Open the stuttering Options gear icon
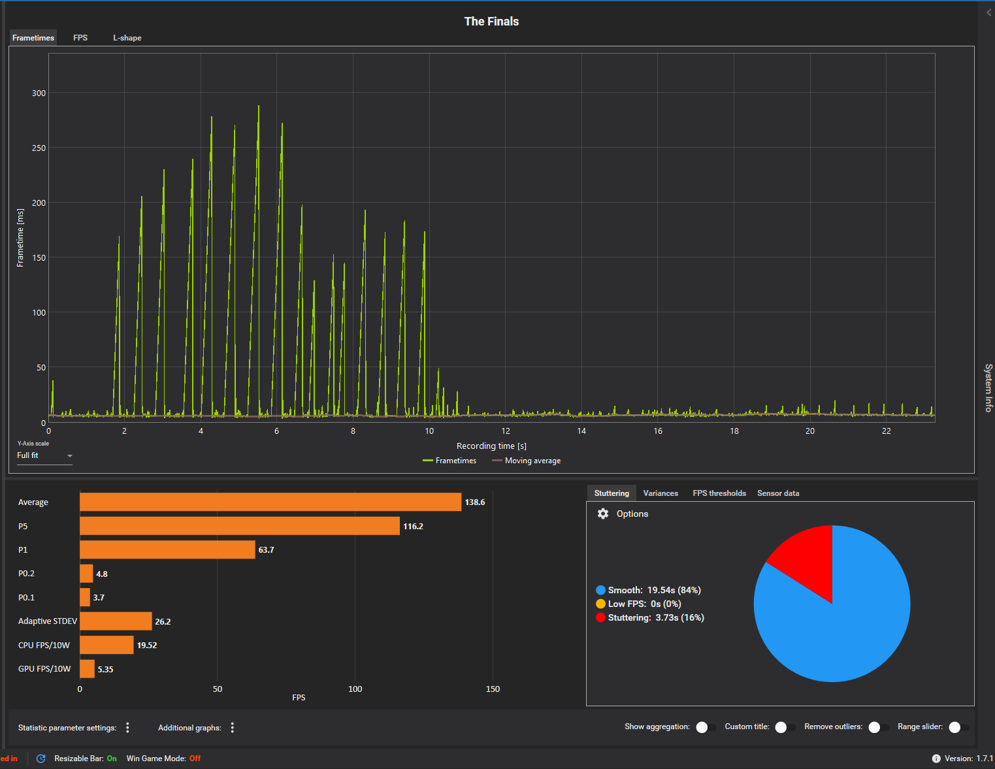 tap(603, 514)
